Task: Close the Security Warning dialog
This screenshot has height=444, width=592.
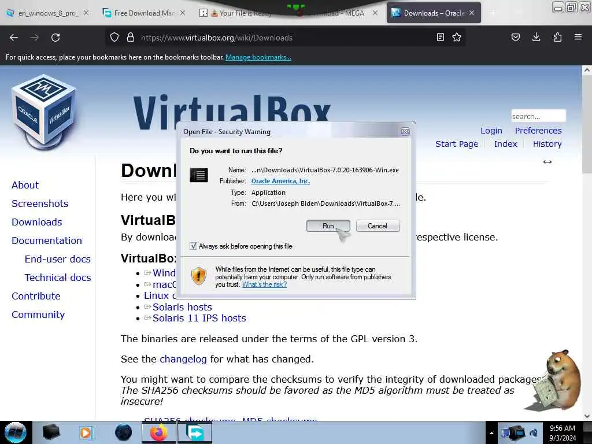Action: 405,131
